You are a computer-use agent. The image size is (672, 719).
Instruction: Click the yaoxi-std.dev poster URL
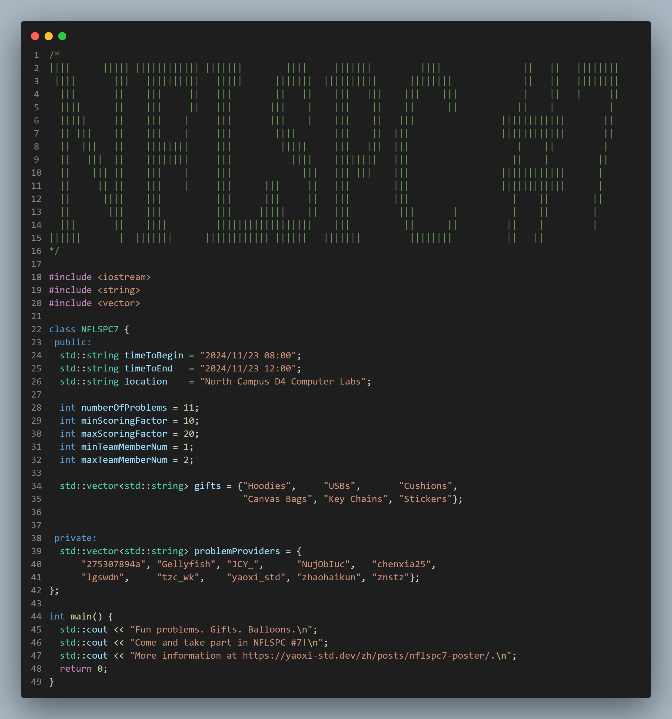[x=366, y=655]
